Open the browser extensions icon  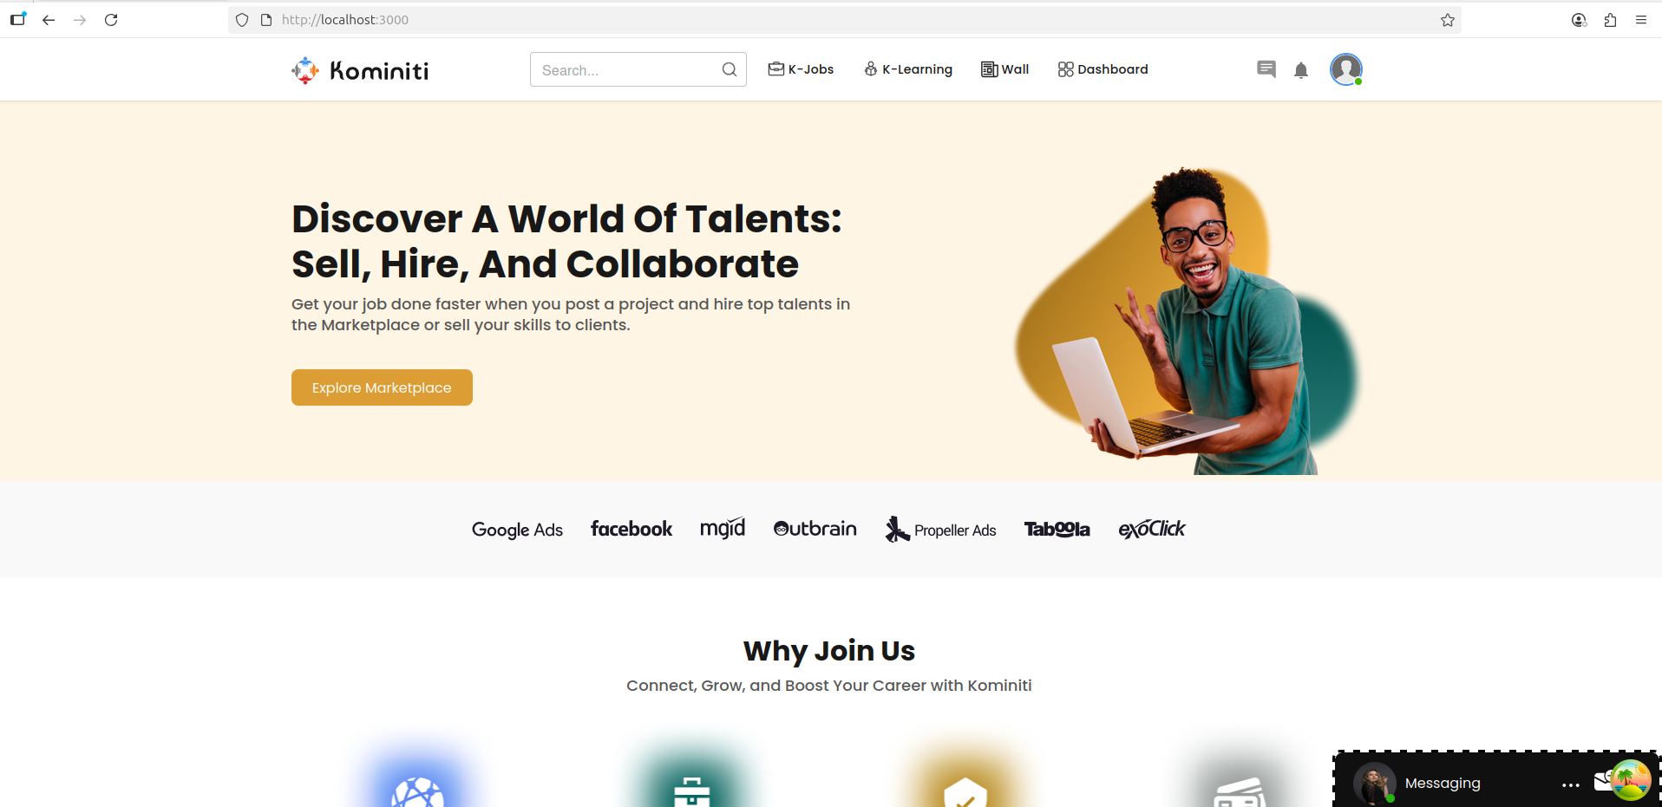coord(1610,20)
